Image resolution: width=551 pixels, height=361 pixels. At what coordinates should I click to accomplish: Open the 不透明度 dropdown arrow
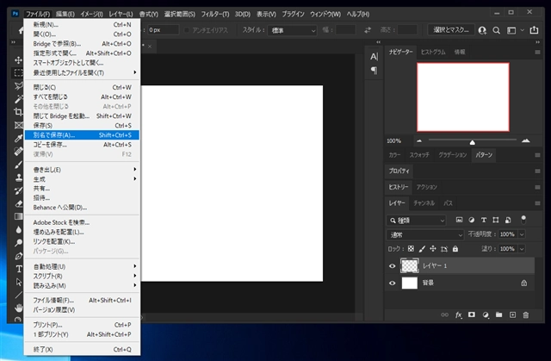(522, 234)
